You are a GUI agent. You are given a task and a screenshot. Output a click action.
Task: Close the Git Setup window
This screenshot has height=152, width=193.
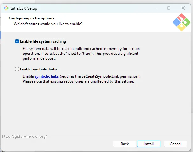[x=183, y=8]
